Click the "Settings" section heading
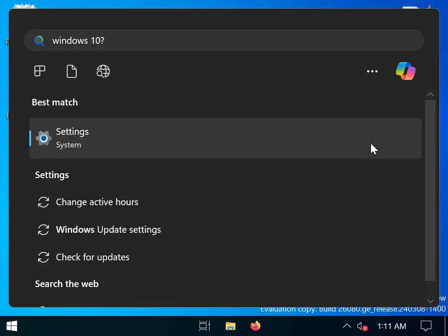The width and height of the screenshot is (448, 336). coord(52,175)
